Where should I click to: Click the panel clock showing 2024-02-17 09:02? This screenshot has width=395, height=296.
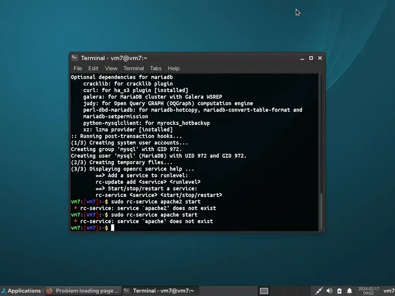point(368,291)
